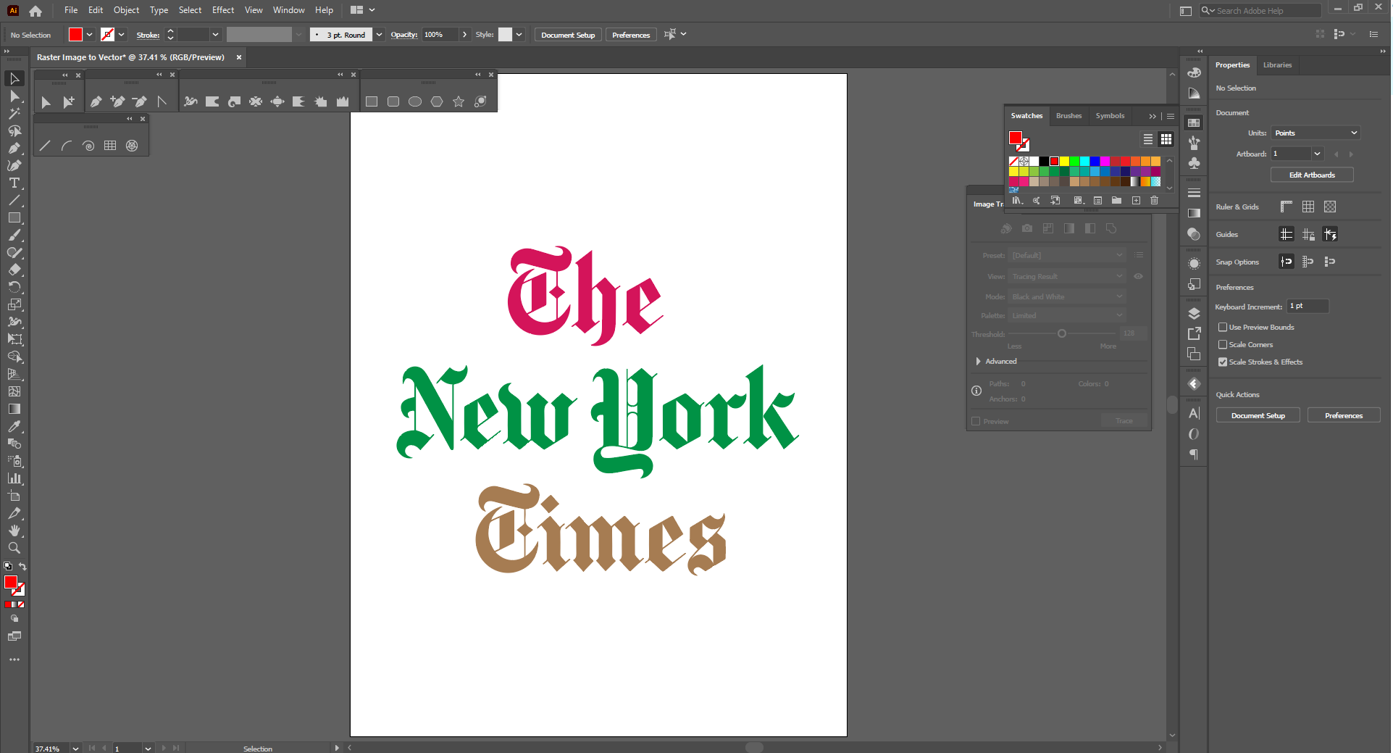Toggle Smart Guides button

click(1330, 235)
